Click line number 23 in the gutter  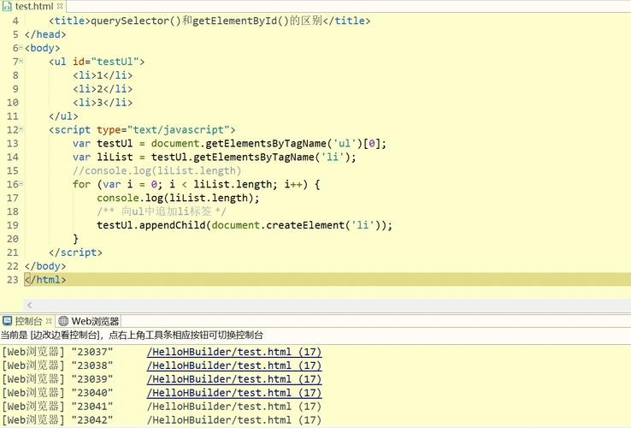13,280
